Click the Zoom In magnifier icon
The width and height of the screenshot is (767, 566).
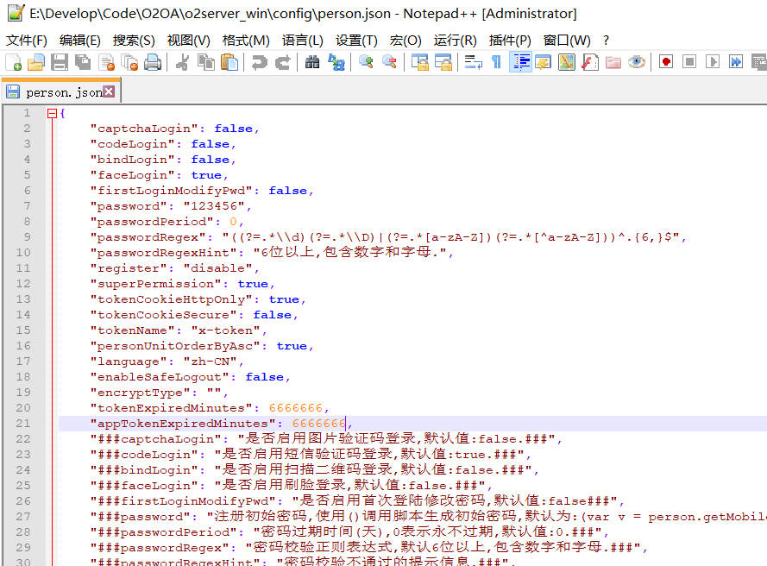367,62
